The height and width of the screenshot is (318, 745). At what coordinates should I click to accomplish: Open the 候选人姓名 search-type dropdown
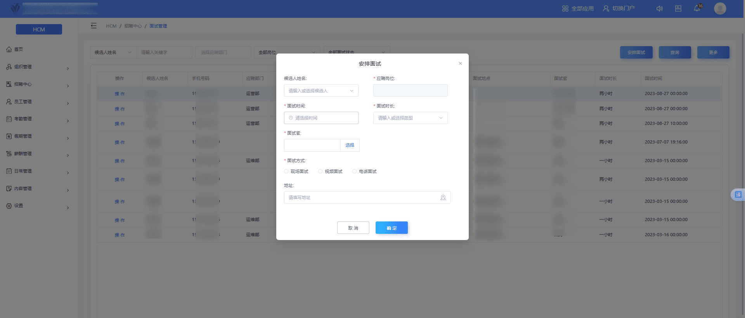tap(113, 52)
